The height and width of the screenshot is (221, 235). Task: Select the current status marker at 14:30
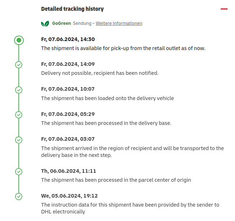(x=19, y=40)
